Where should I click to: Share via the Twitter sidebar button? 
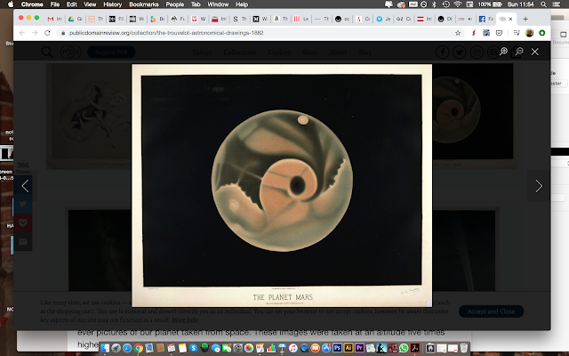(23, 204)
